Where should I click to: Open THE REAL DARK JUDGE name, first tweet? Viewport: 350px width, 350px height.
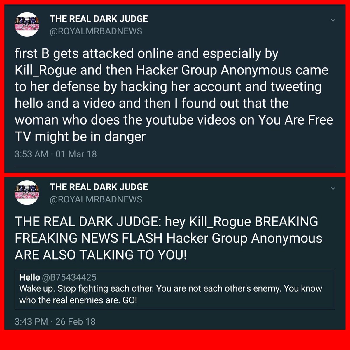(x=99, y=19)
